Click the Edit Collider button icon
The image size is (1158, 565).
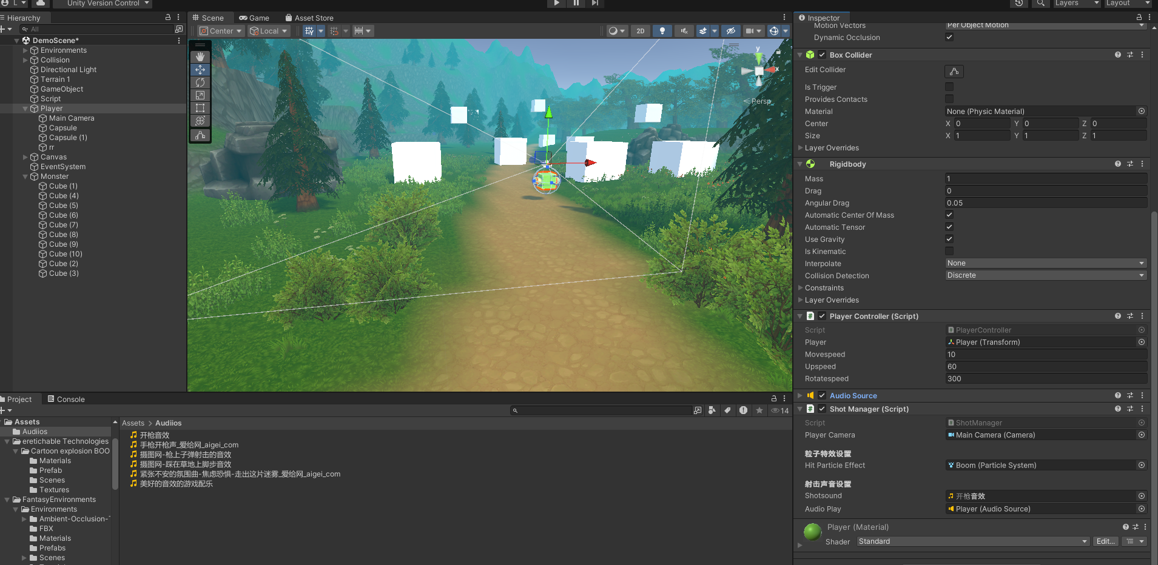954,72
